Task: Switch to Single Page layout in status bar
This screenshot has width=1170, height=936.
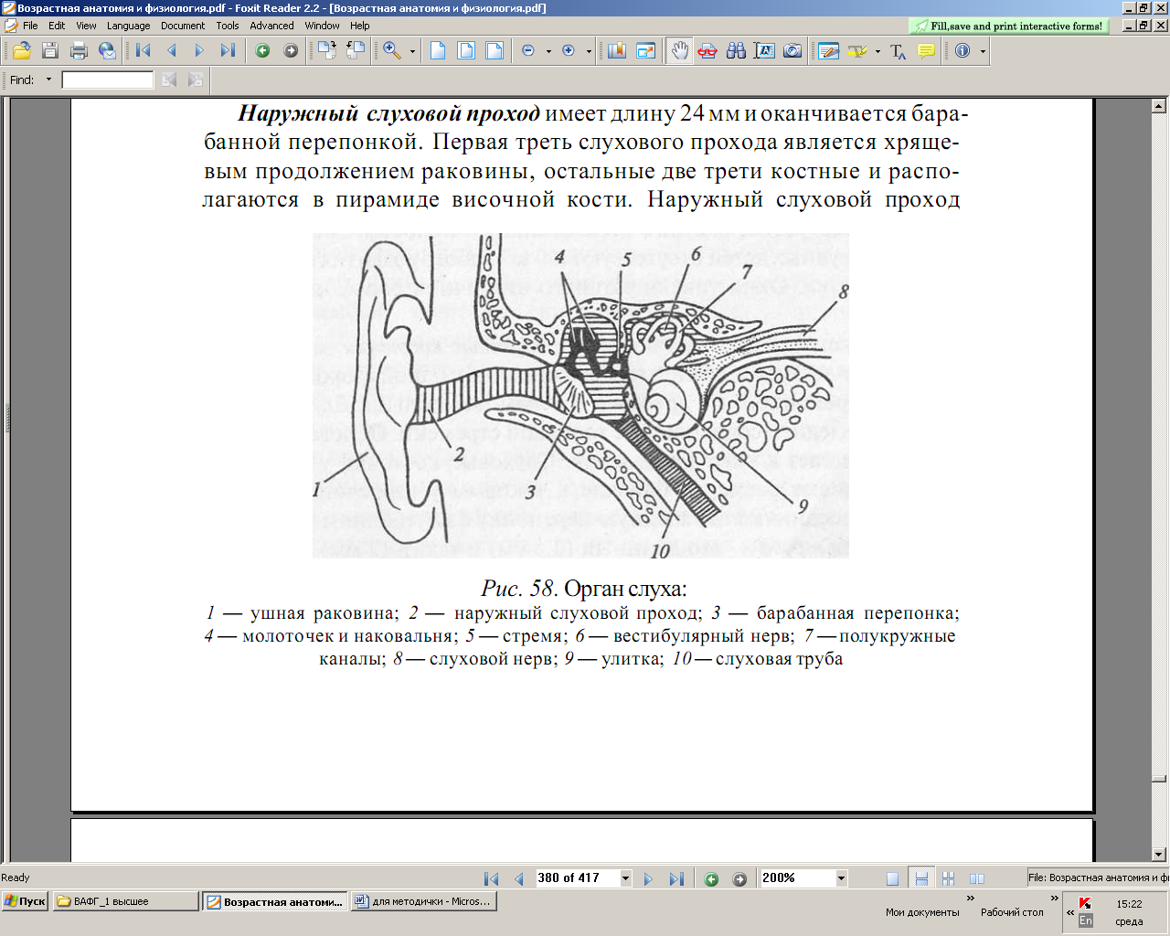Action: pos(892,878)
